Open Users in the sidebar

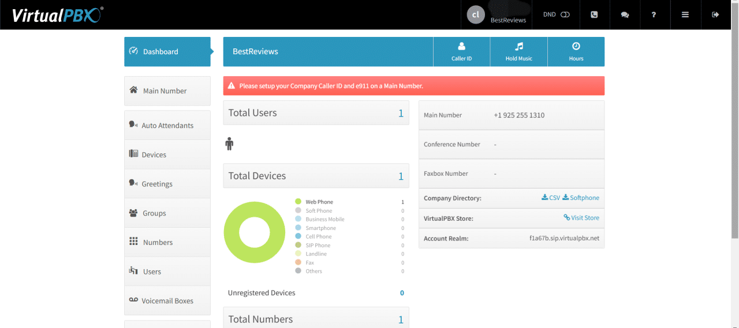[167, 272]
